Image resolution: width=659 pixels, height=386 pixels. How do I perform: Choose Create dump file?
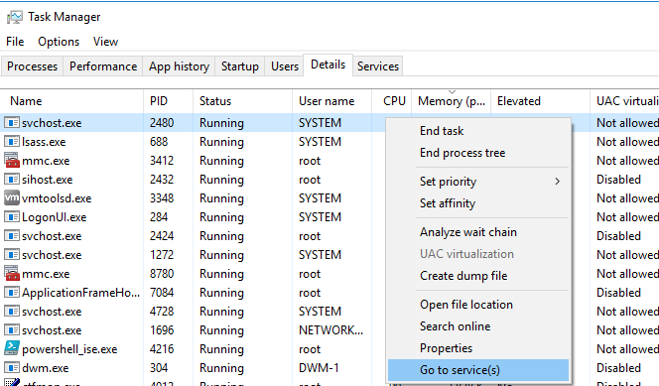click(x=478, y=276)
